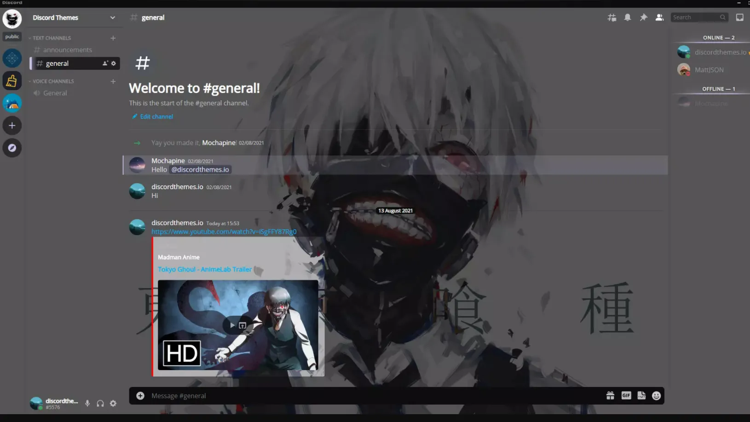The height and width of the screenshot is (422, 750).
Task: Open Explore Public Servers compass icon
Action: (x=12, y=148)
